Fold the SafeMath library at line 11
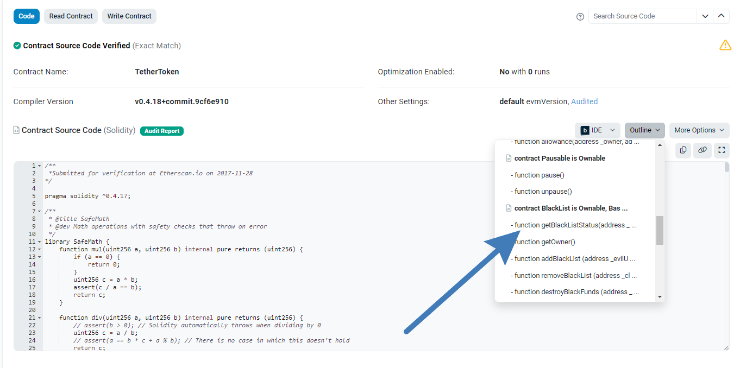The width and height of the screenshot is (740, 368). (39, 242)
